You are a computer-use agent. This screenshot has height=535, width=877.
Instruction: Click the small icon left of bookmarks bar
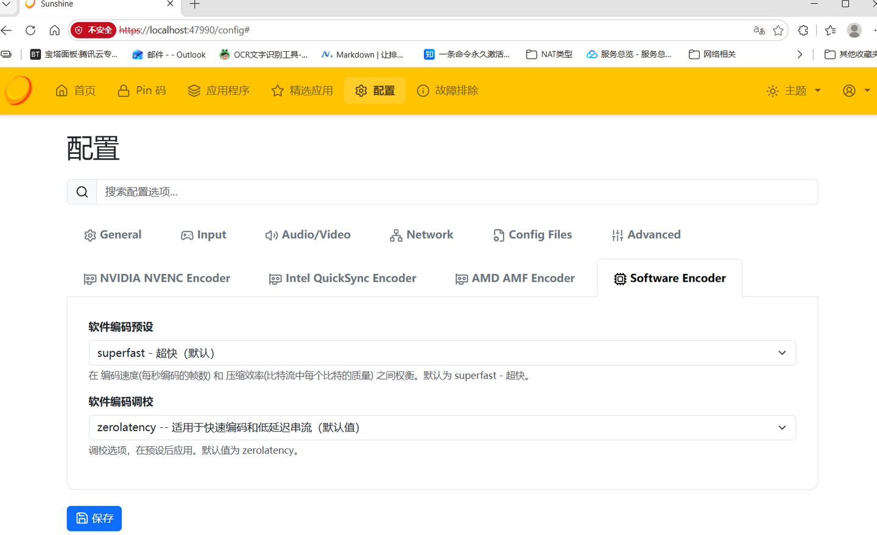tap(6, 54)
